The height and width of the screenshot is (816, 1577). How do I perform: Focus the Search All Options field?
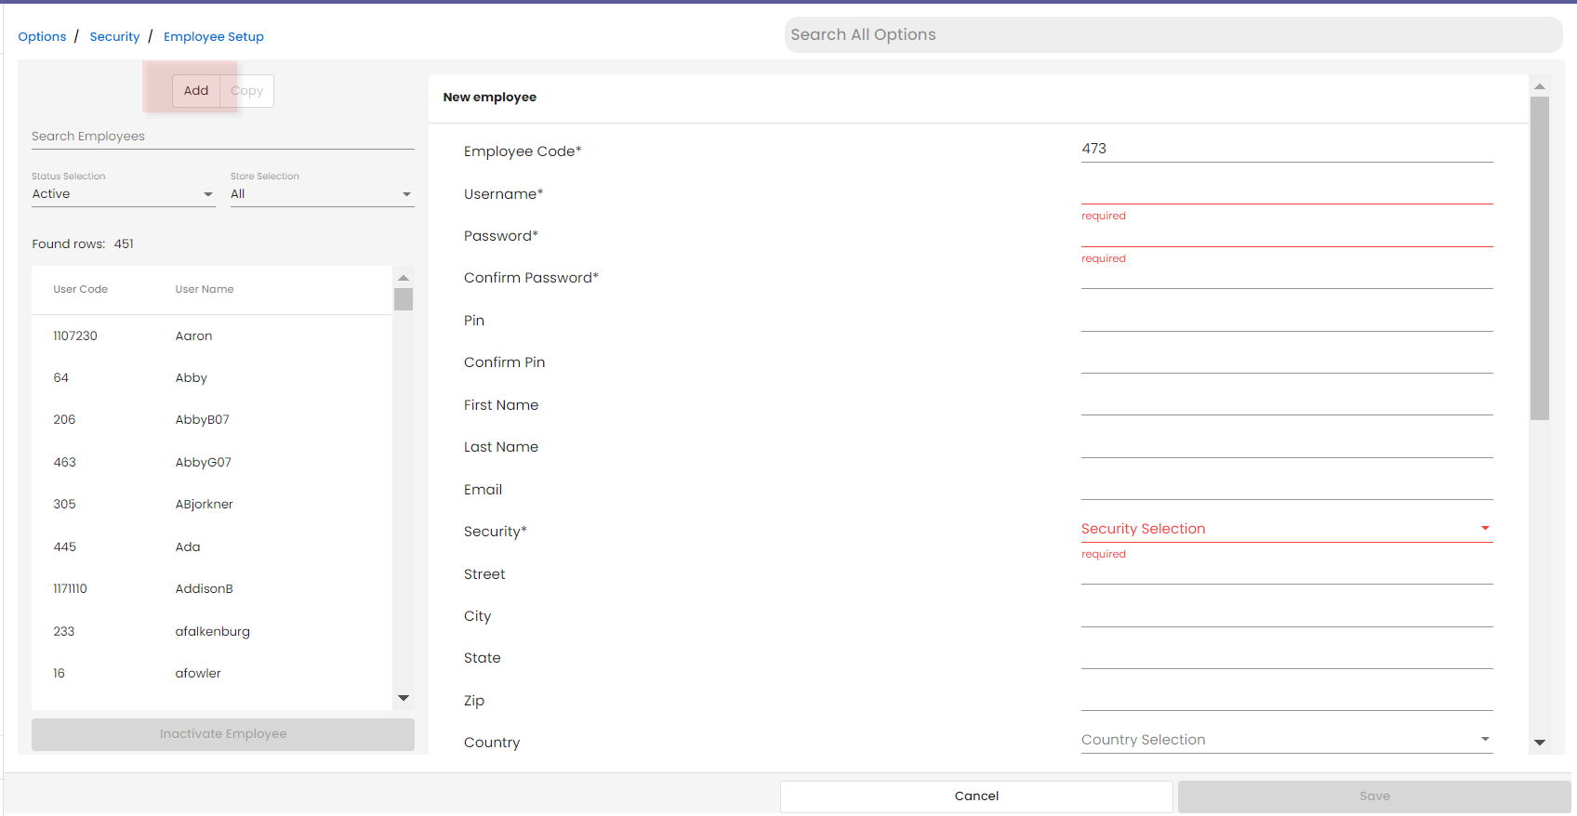1173,35
